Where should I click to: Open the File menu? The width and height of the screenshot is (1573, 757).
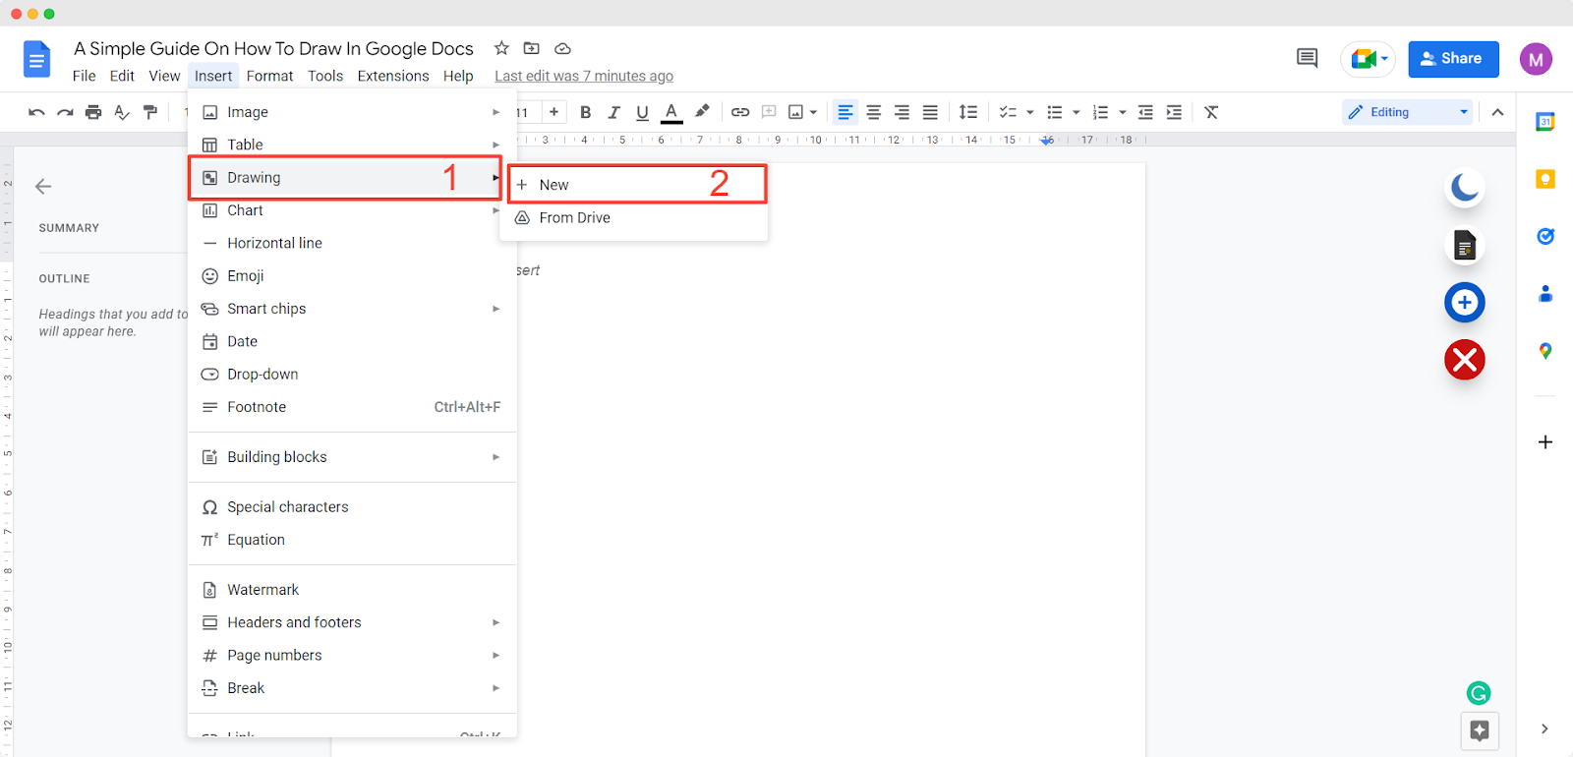[x=85, y=76]
